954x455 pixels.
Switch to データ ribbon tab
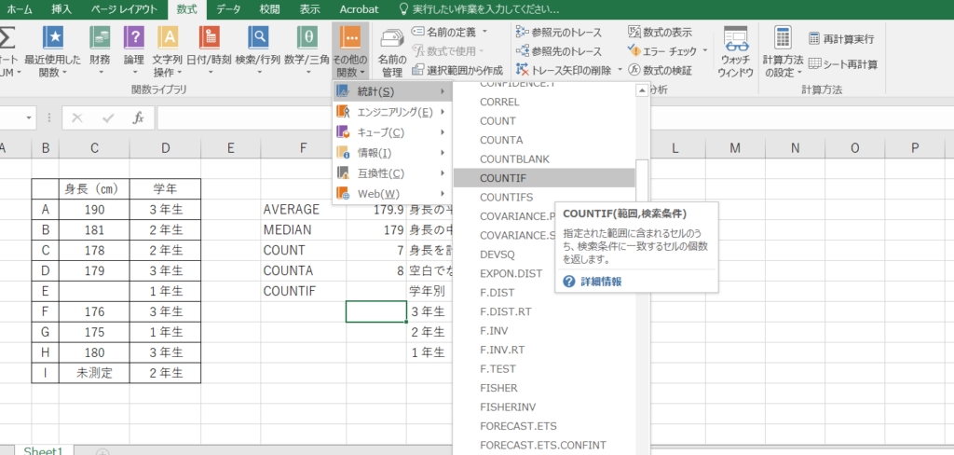pos(228,9)
